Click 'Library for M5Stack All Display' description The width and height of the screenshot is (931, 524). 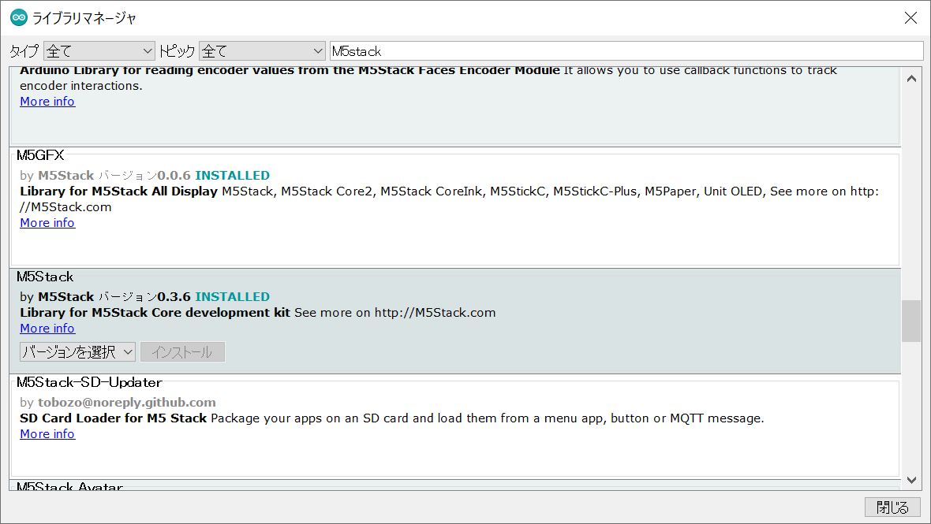pos(119,191)
